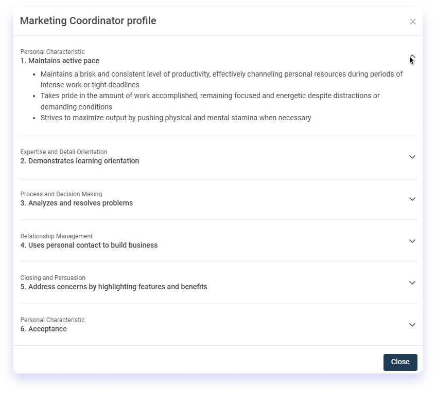The height and width of the screenshot is (393, 436).
Task: Expand chevron beside Demonstrates learning orientation
Action: click(x=412, y=157)
